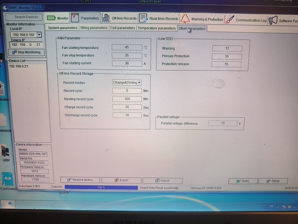
Task: Click the Off-line Records chart icon
Action: pos(106,18)
